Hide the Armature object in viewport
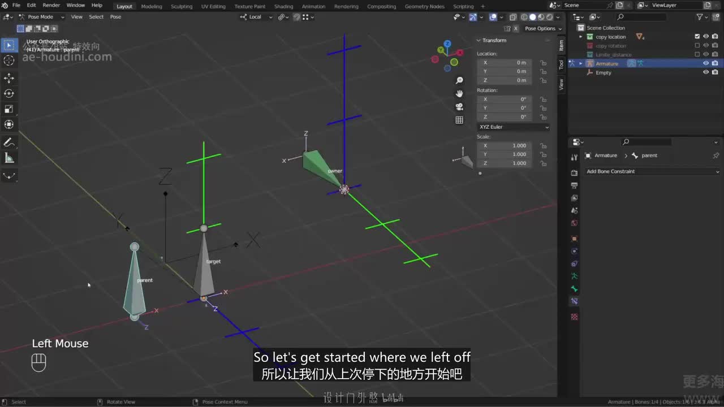This screenshot has height=407, width=724. [x=706, y=64]
